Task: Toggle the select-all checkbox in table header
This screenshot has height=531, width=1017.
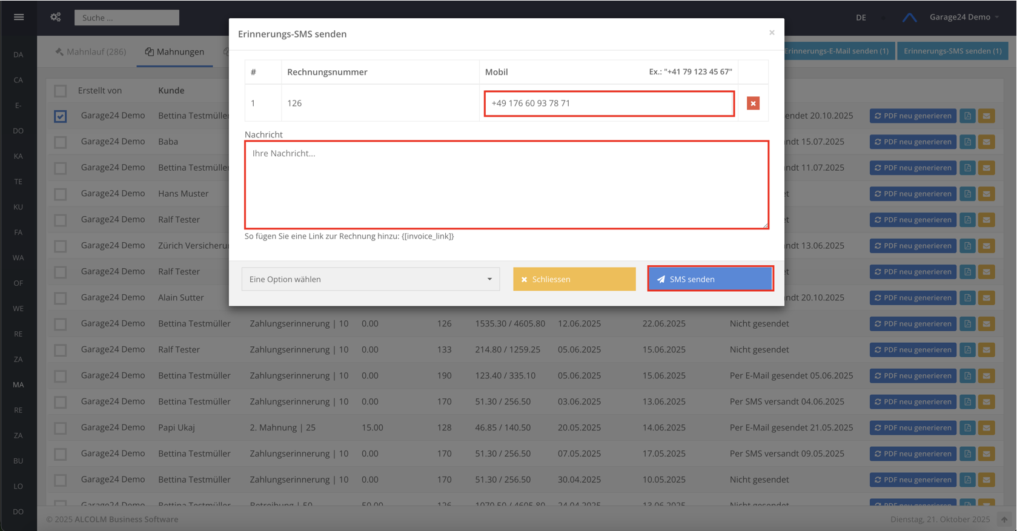Action: [x=61, y=91]
